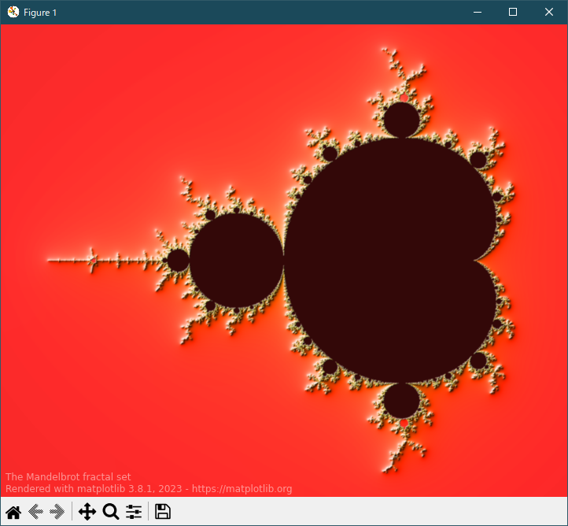Click the 'Rendered with matplotlib 3.8.1, 2023' text
The height and width of the screenshot is (526, 568).
[94, 489]
